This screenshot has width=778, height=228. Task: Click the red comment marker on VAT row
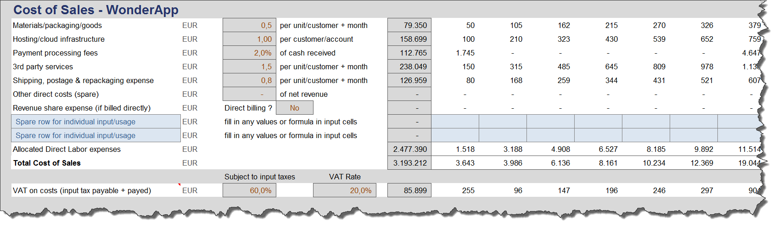[179, 185]
